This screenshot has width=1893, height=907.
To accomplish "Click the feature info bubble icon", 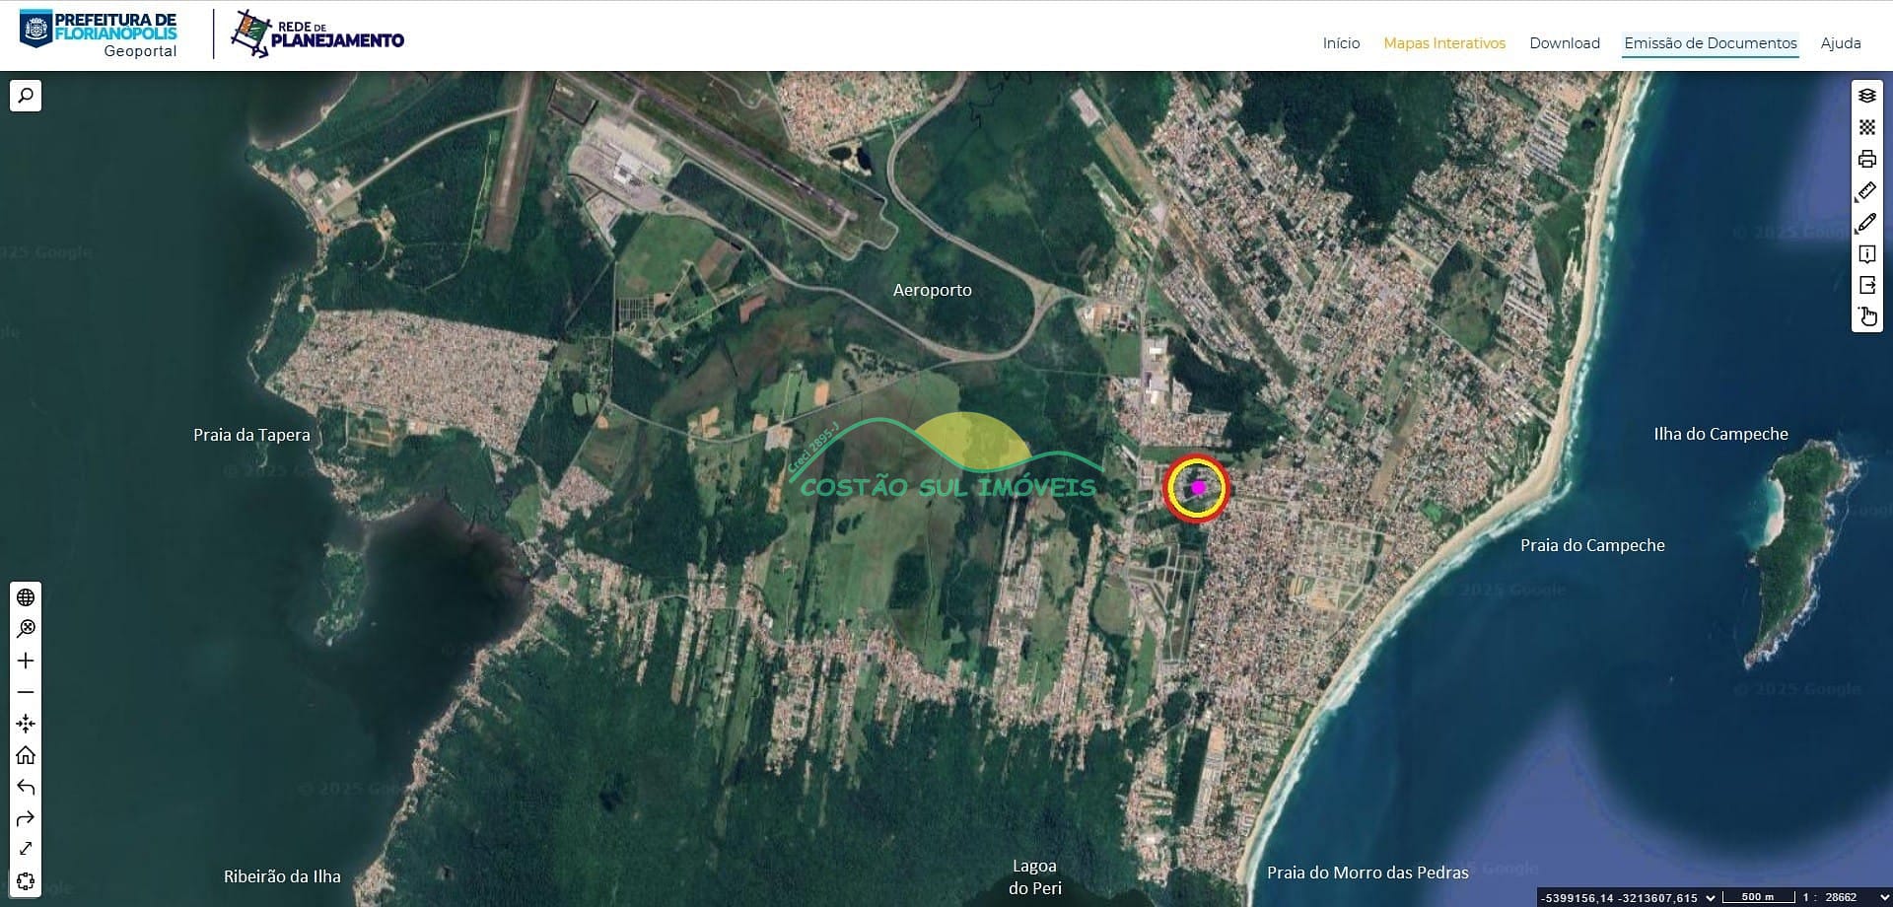I will click(1866, 253).
